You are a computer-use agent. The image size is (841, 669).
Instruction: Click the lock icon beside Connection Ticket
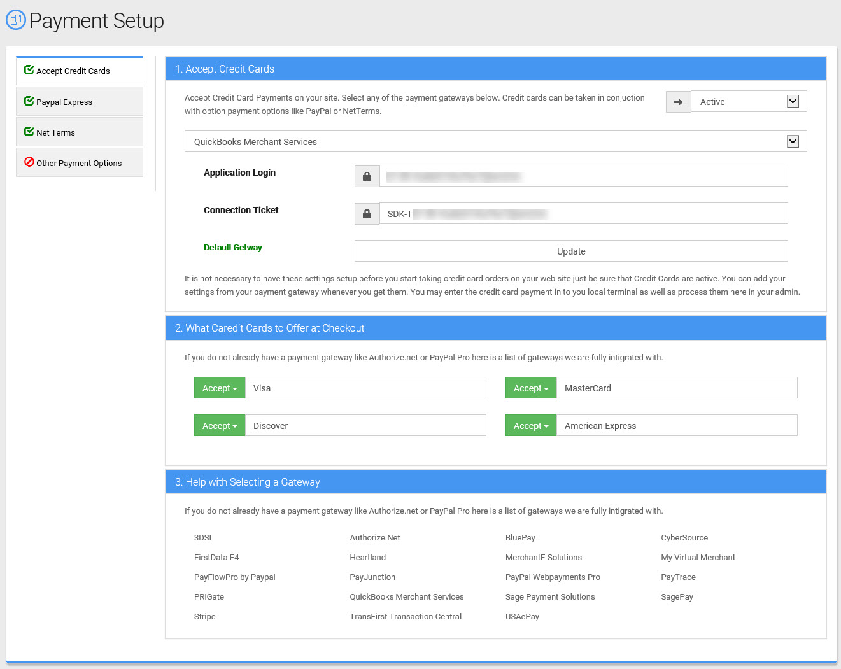pos(367,214)
